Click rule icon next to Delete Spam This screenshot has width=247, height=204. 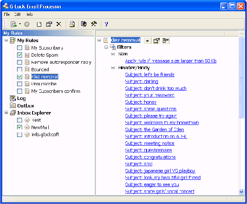(x=27, y=55)
